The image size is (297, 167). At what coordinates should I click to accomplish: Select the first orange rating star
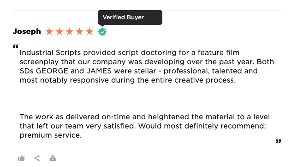coord(49,32)
